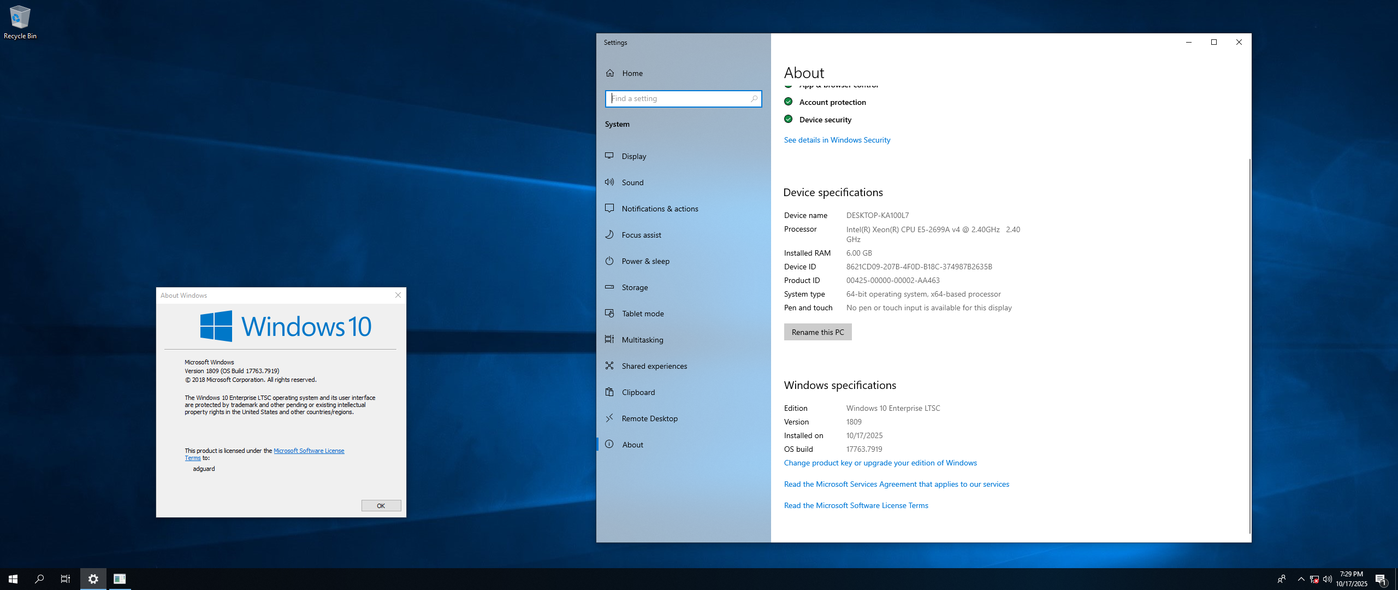Click Home in Settings sidebar
This screenshot has height=590, width=1398.
coord(632,73)
